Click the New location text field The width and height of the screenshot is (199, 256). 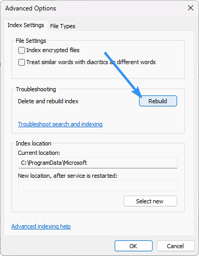tap(98, 186)
